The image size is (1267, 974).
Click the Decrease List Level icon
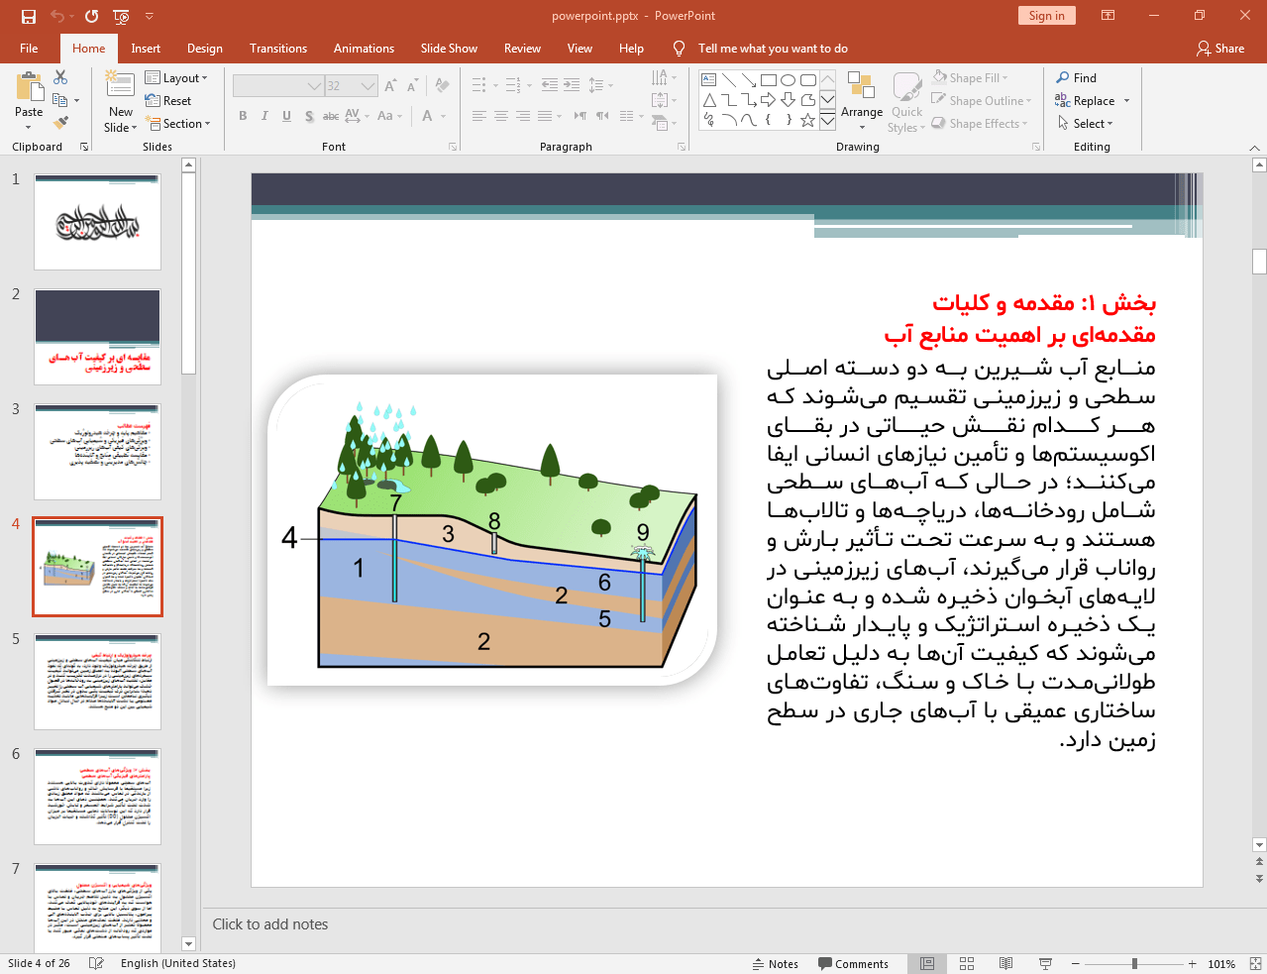(550, 85)
